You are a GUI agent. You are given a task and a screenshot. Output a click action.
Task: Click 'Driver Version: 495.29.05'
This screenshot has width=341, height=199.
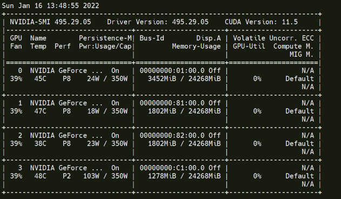point(158,22)
